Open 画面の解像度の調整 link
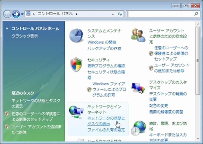This screenshot has width=203, height=144. [166, 112]
